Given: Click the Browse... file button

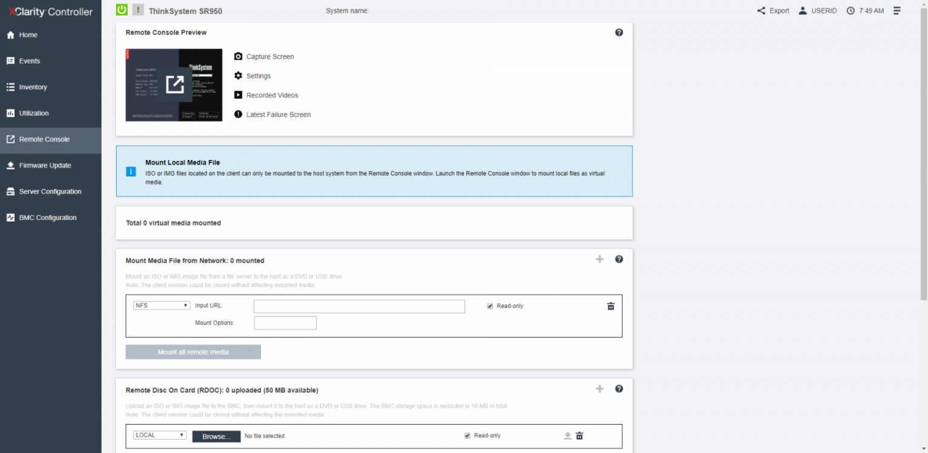Looking at the screenshot, I should pos(216,436).
